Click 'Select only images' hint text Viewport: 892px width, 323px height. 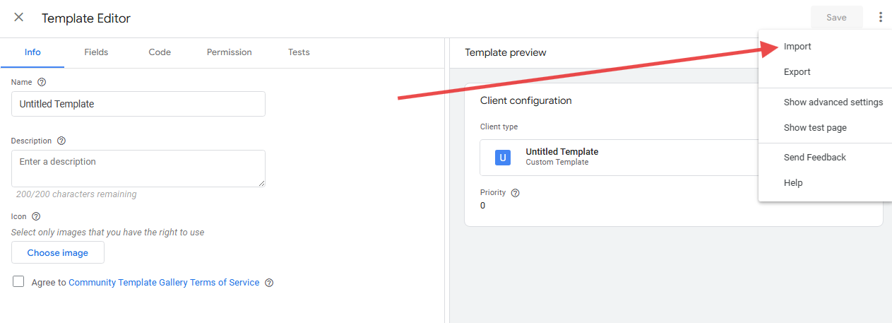[x=108, y=233]
